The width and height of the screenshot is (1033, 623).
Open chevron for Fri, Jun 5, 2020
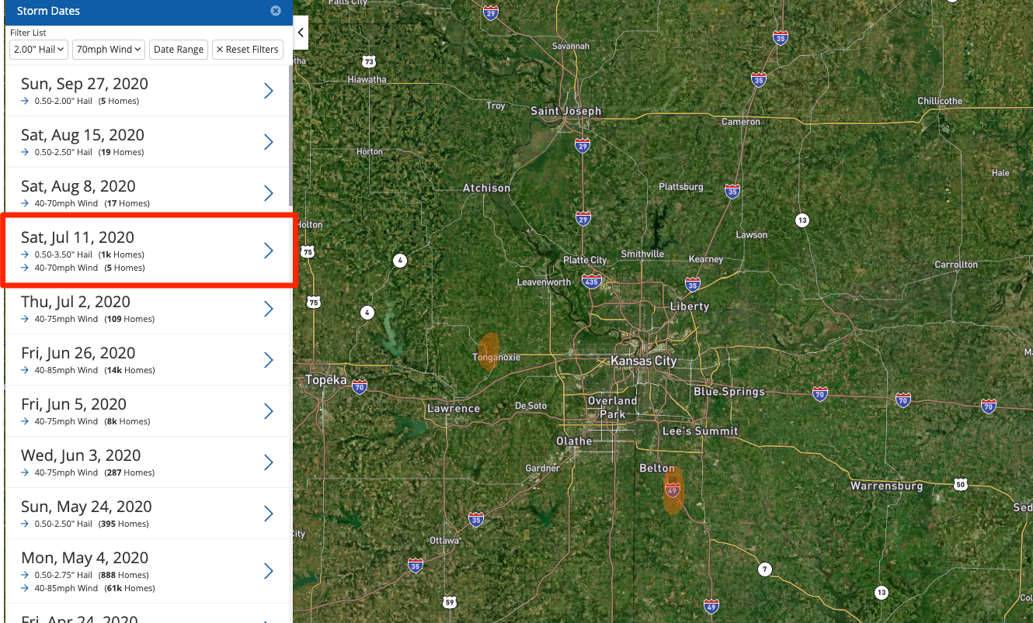[269, 411]
